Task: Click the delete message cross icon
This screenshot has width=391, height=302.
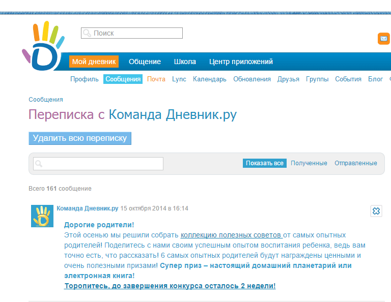Action: 376,211
